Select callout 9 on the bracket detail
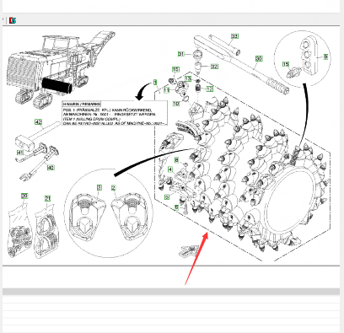This screenshot has height=333, width=344. (325, 56)
